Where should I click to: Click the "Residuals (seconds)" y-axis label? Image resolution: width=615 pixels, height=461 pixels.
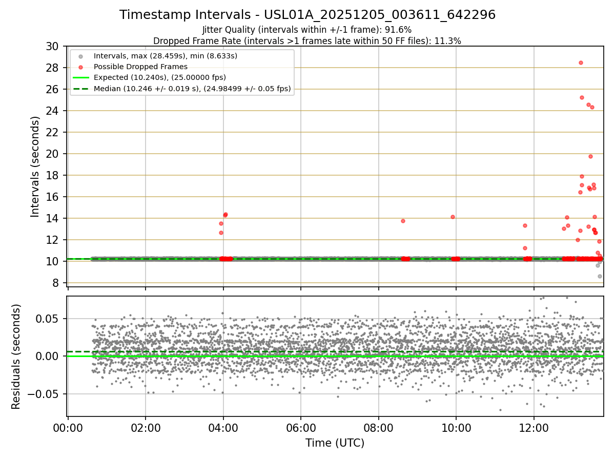(16, 357)
